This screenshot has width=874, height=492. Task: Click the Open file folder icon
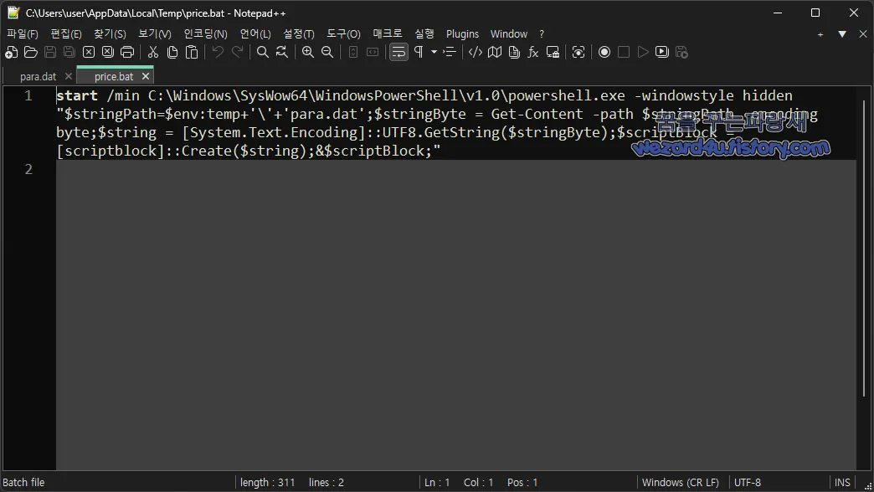(x=31, y=53)
